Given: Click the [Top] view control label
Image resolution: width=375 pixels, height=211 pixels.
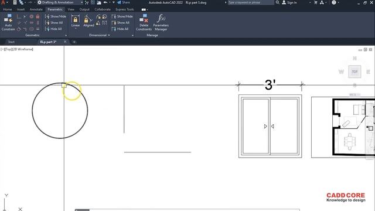Looking at the screenshot, I should pyautogui.click(x=9, y=49).
